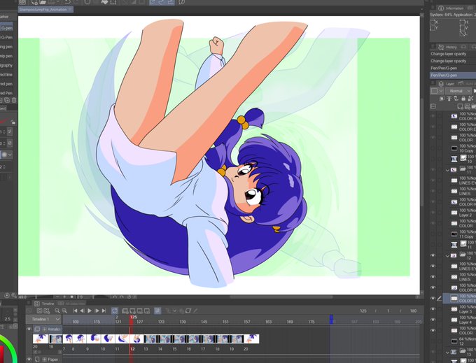Open the History panel tab
The height and width of the screenshot is (363, 476).
(x=448, y=47)
